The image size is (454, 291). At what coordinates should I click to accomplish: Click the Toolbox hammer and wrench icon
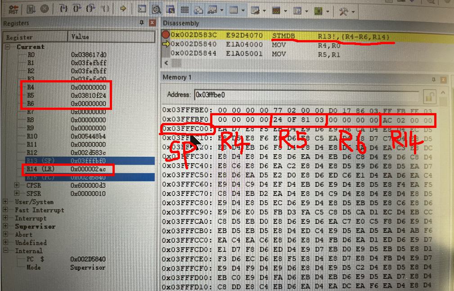pos(344,12)
